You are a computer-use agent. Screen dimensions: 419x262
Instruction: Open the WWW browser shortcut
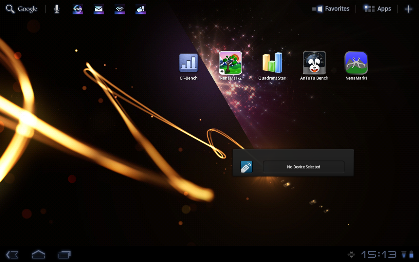(x=78, y=9)
